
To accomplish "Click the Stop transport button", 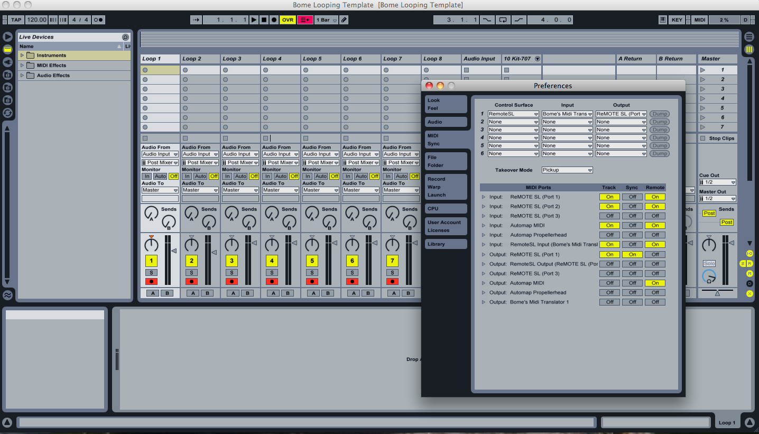I will point(264,20).
